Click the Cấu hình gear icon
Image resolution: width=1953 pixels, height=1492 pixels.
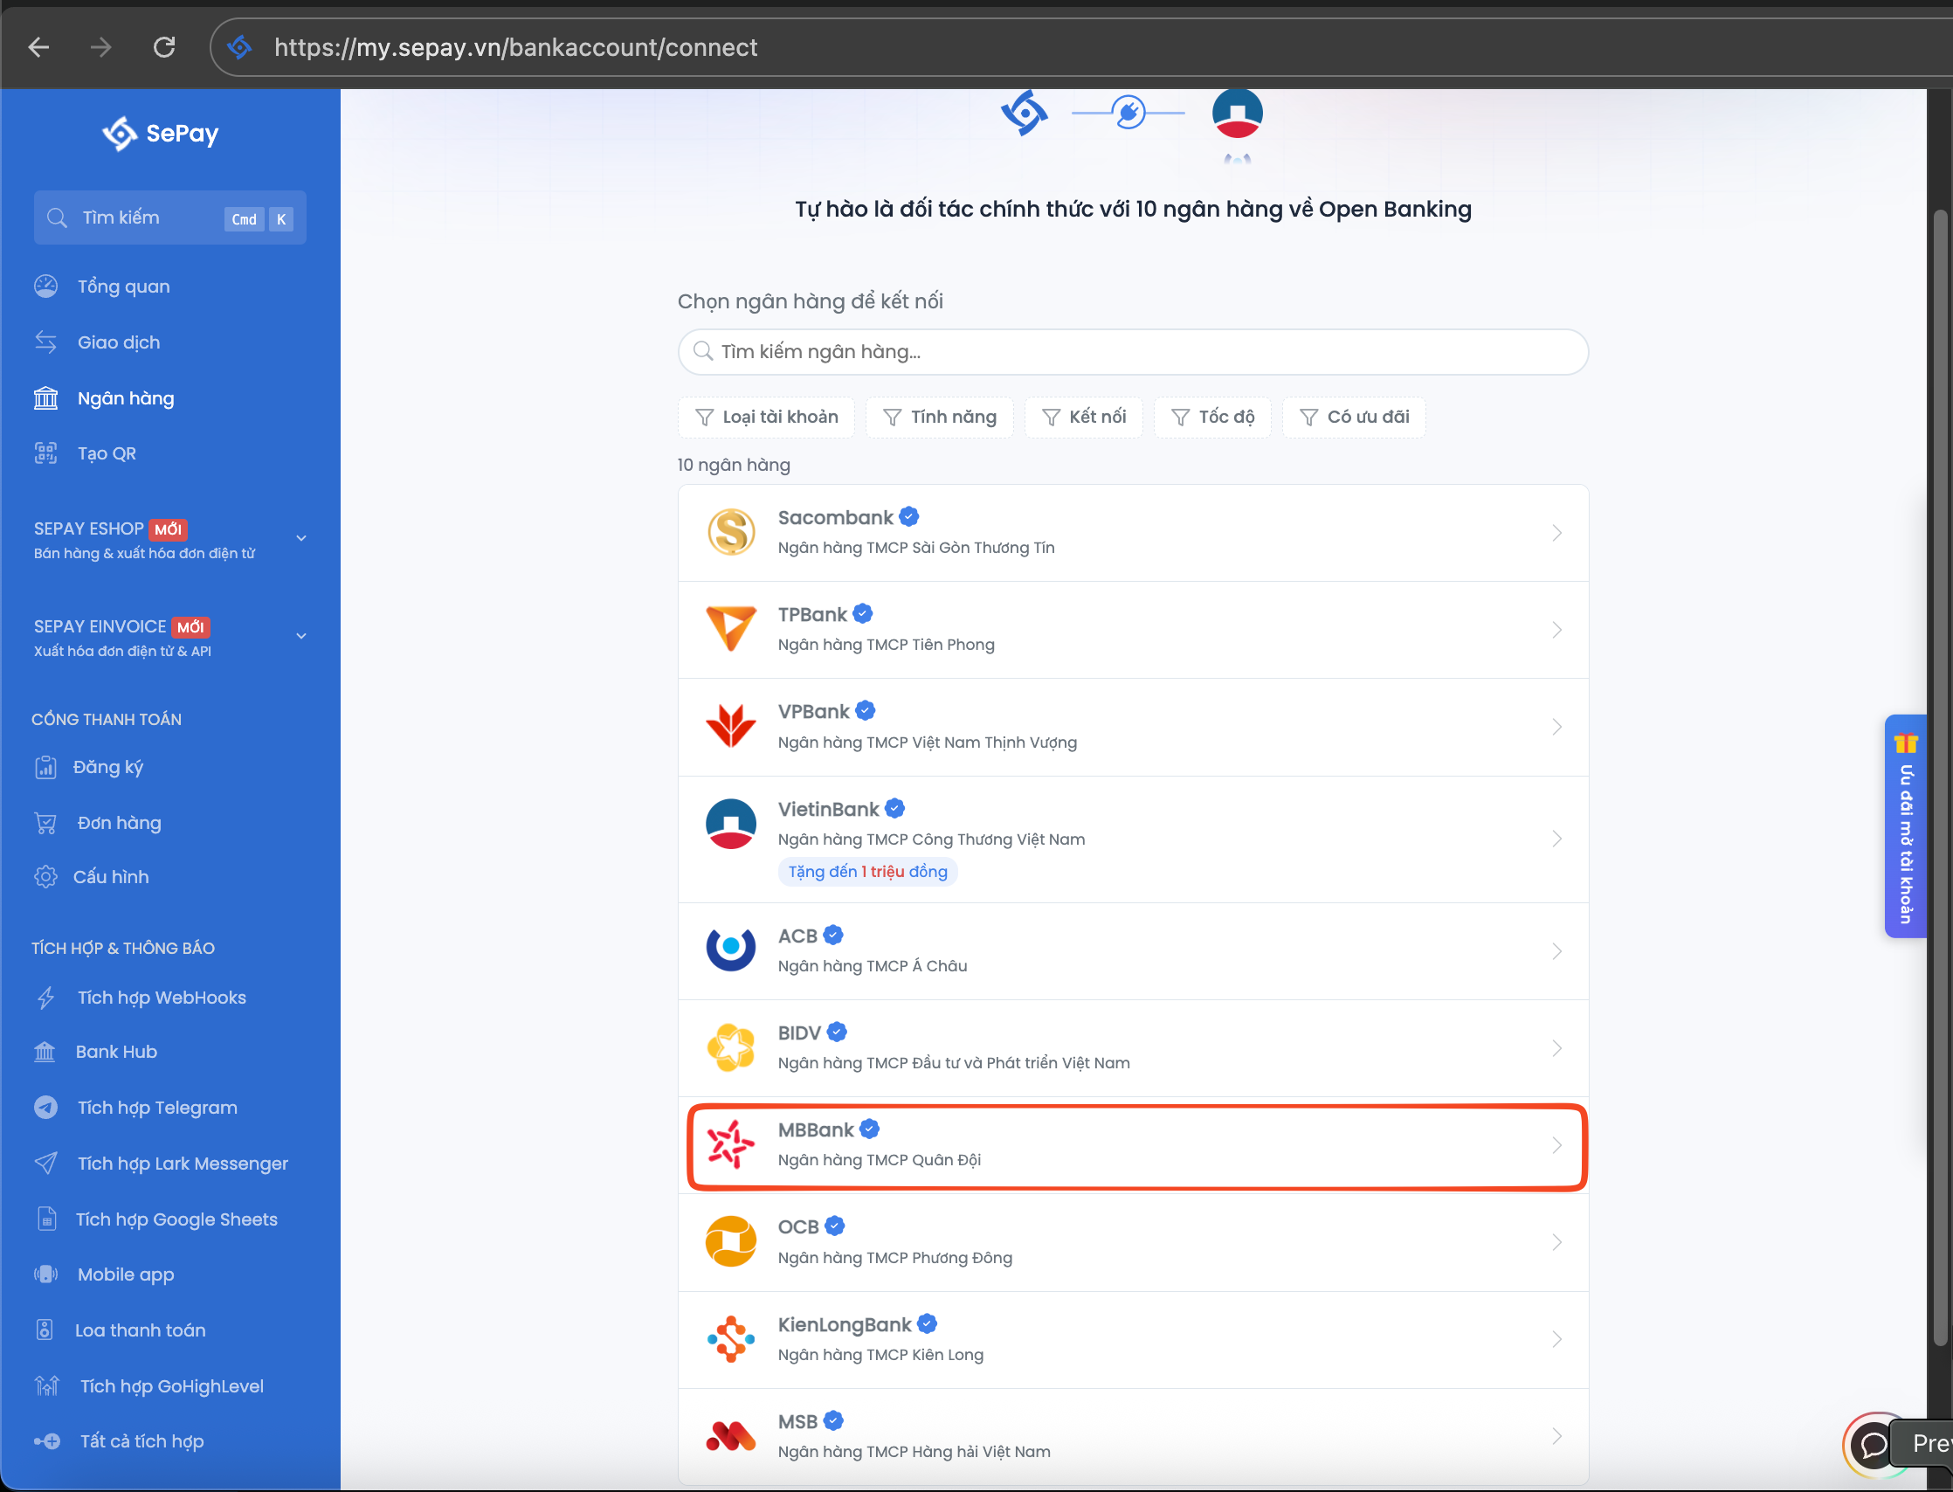tap(45, 876)
